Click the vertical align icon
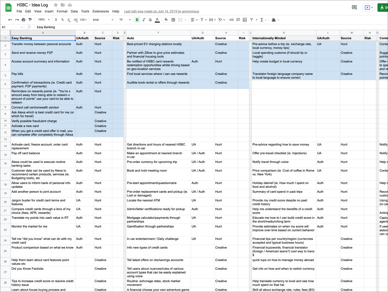Image resolution: width=388 pixels, height=292 pixels. click(x=202, y=20)
